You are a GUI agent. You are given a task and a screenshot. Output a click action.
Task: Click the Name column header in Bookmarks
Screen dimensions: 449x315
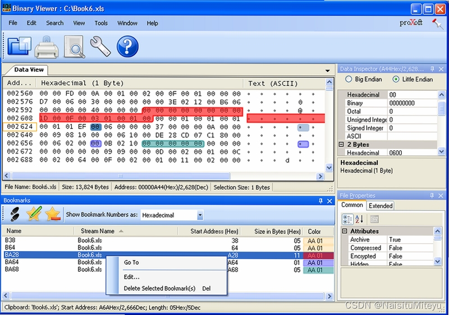pyautogui.click(x=38, y=231)
